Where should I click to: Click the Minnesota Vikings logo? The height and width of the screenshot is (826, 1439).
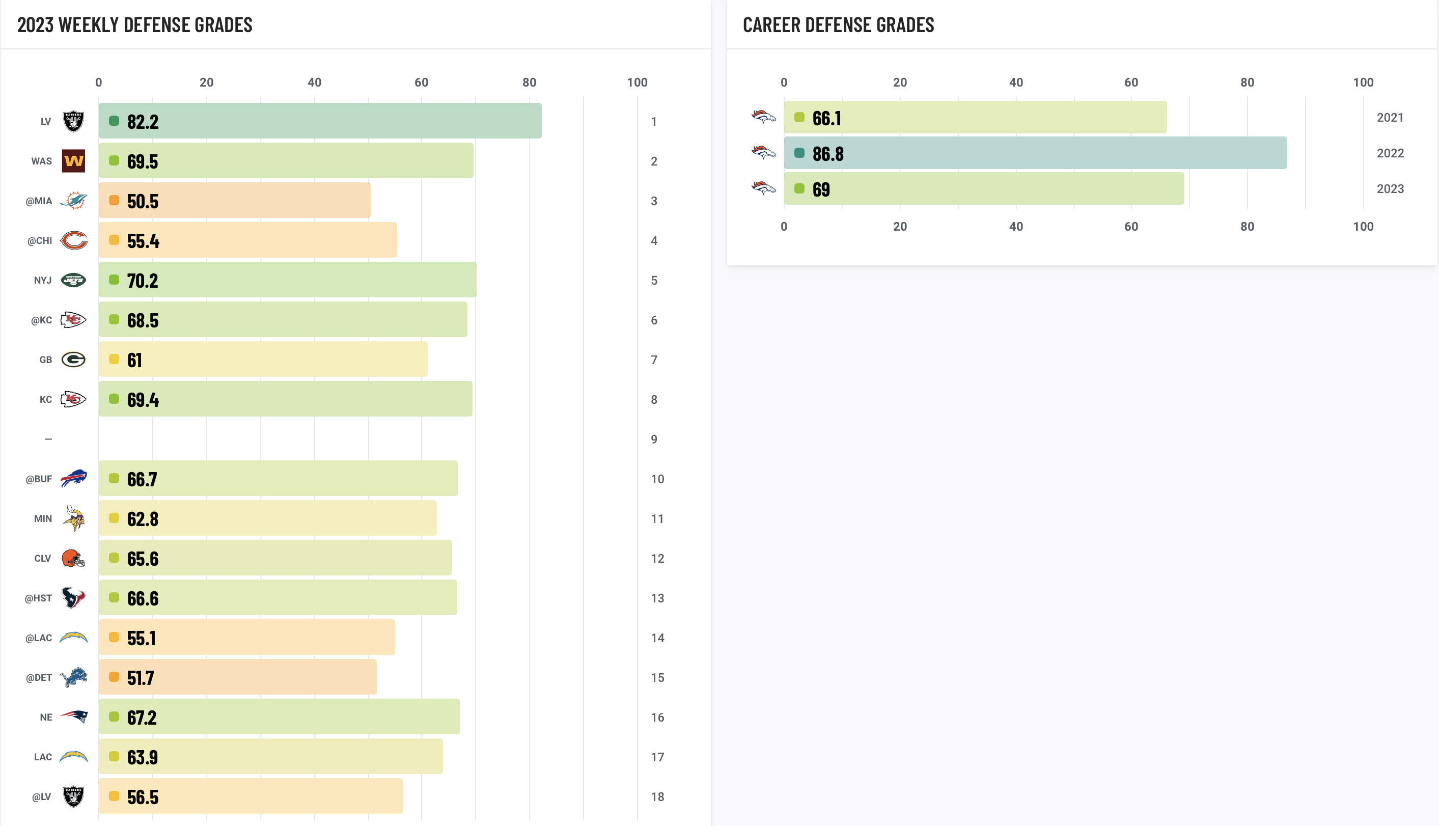pos(73,518)
